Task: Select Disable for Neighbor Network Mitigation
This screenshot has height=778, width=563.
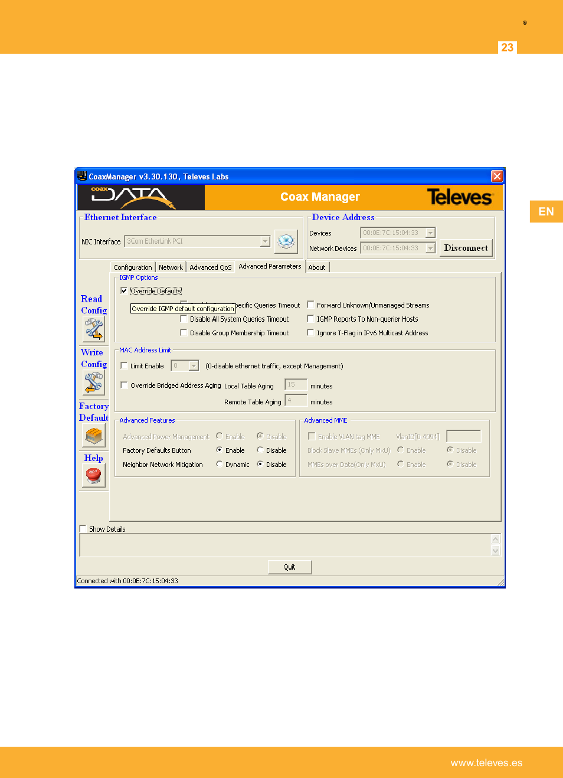Action: click(260, 464)
